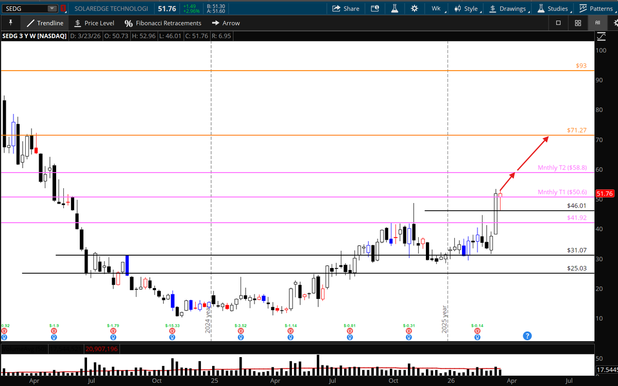This screenshot has width=618, height=386.
Task: Click blue conference icon under $-0.14
Action: point(477,337)
